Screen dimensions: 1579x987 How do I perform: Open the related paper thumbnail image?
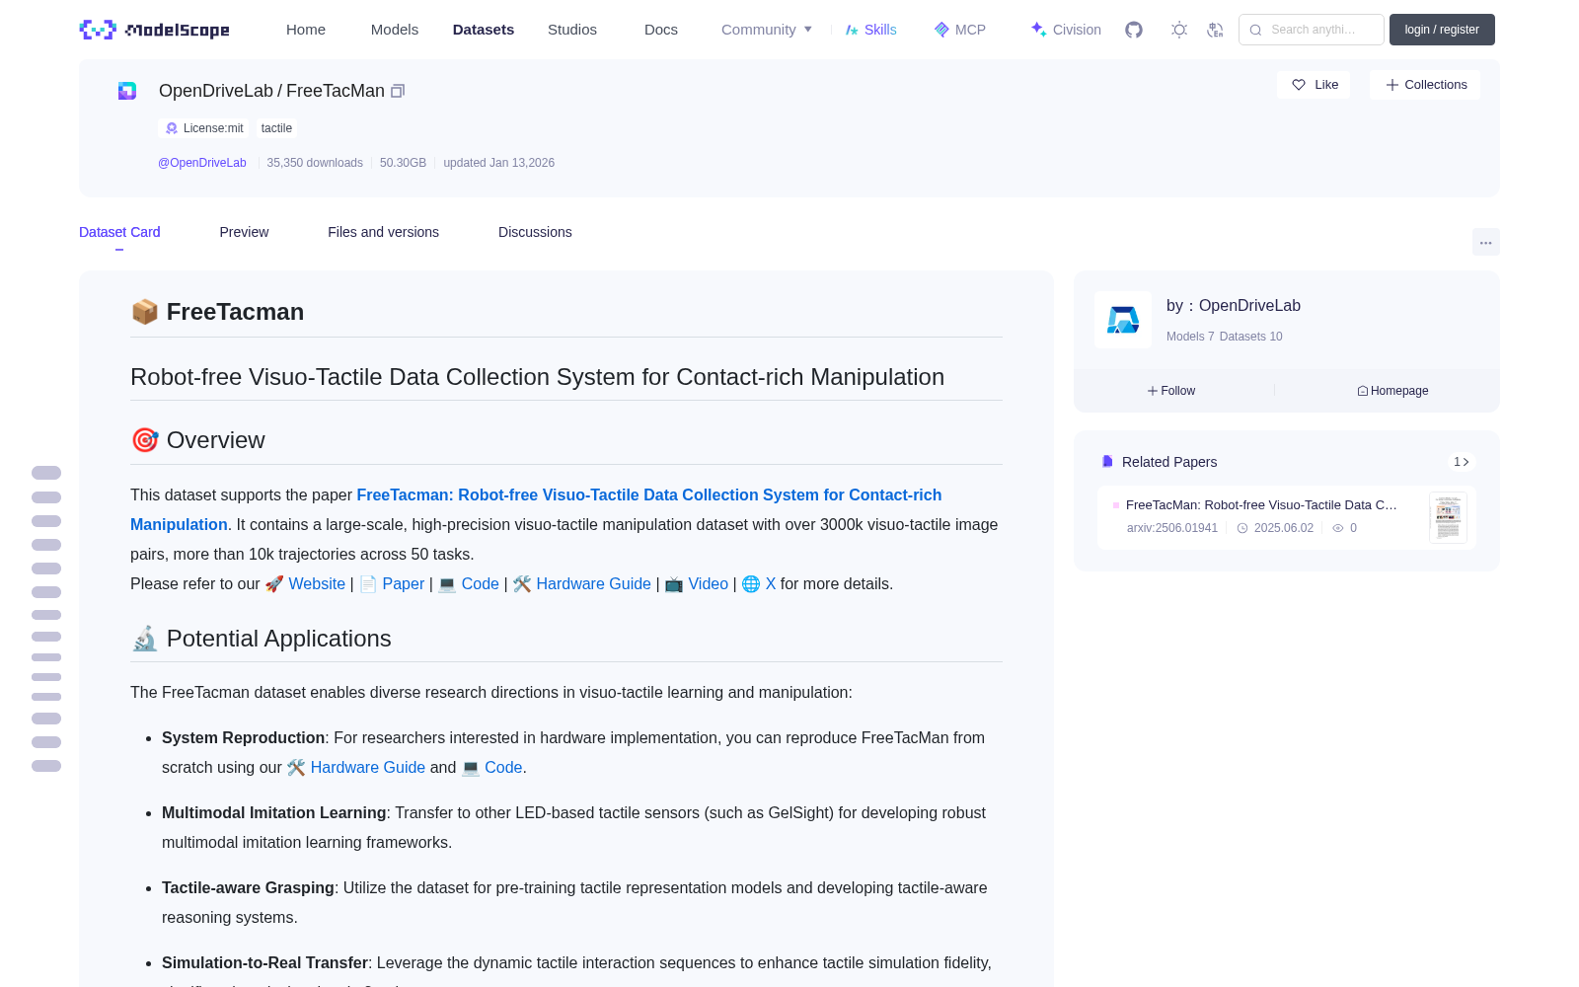[1448, 517]
